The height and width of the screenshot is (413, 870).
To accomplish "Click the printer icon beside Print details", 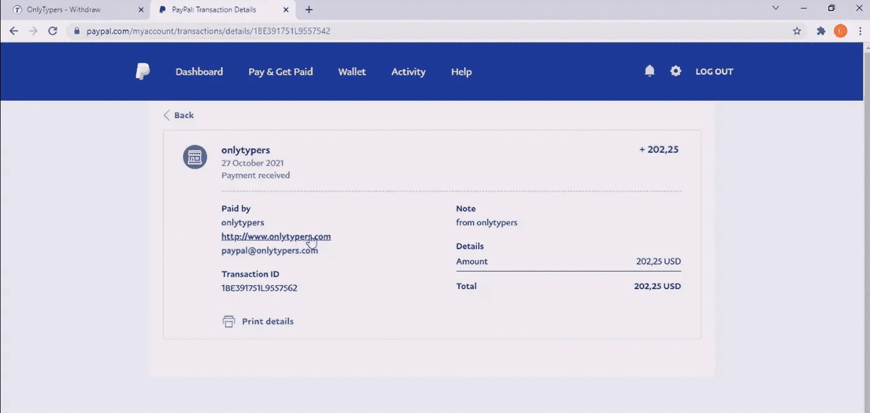I will (229, 321).
